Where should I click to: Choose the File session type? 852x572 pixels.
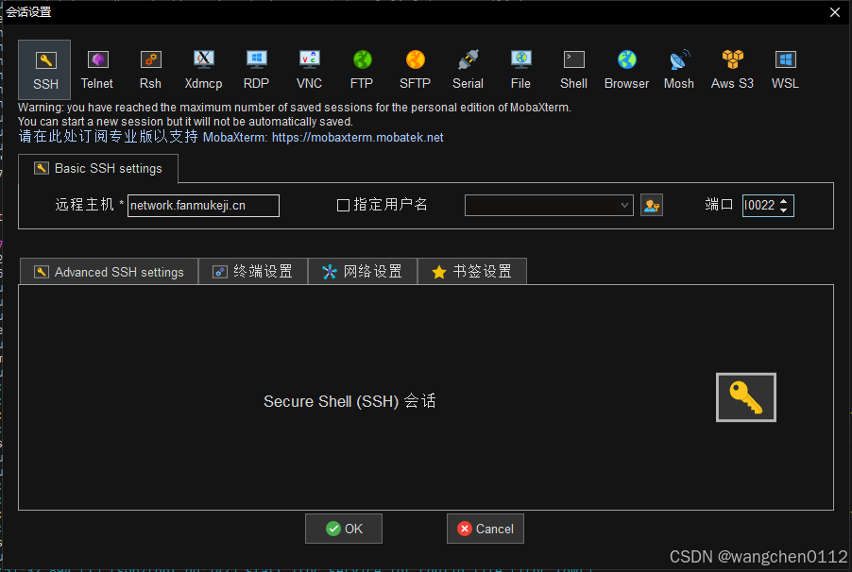(x=520, y=70)
